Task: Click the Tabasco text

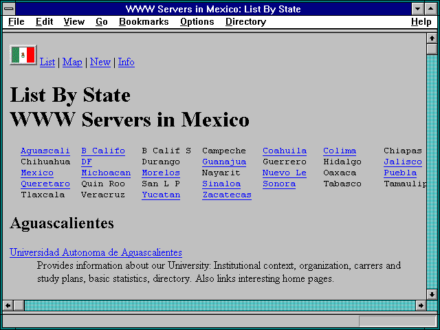Action: pos(342,184)
